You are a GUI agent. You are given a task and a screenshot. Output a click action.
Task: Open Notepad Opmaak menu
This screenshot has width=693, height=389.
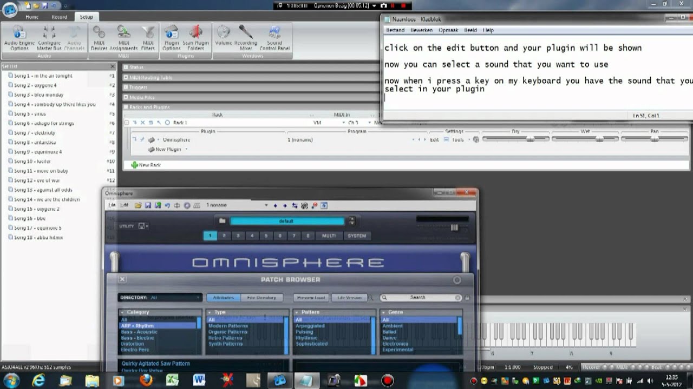click(448, 30)
